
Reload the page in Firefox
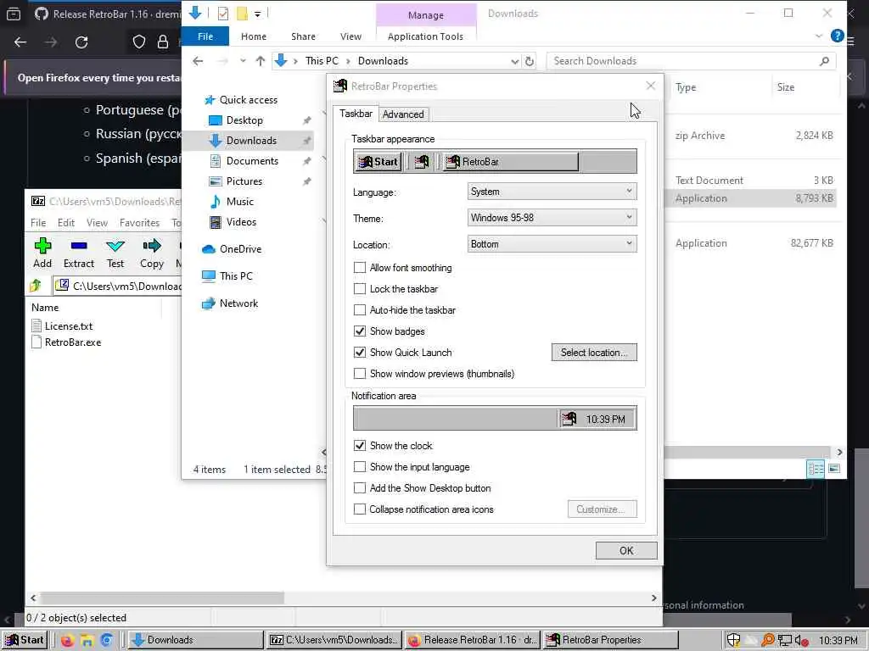(81, 42)
